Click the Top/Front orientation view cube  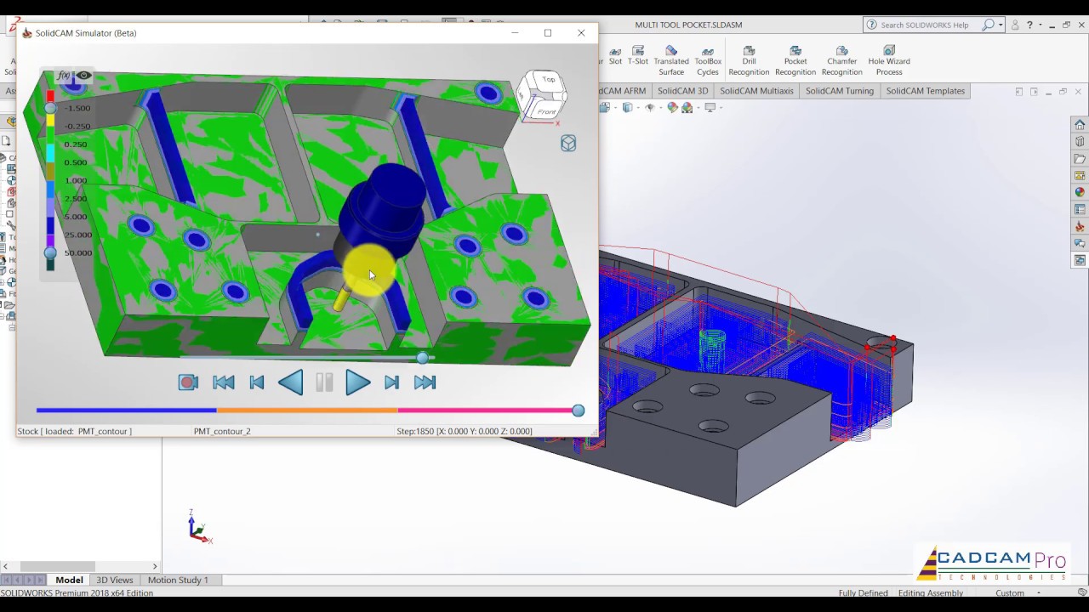coord(542,95)
